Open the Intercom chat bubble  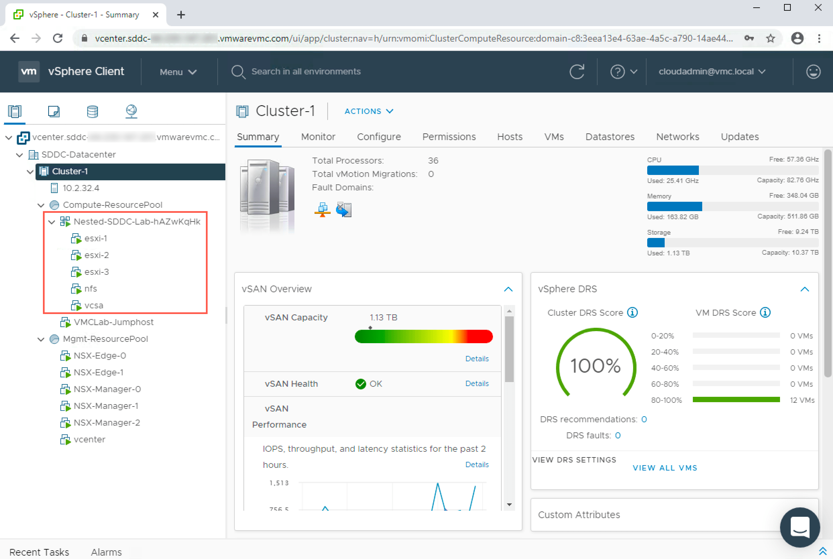point(800,527)
